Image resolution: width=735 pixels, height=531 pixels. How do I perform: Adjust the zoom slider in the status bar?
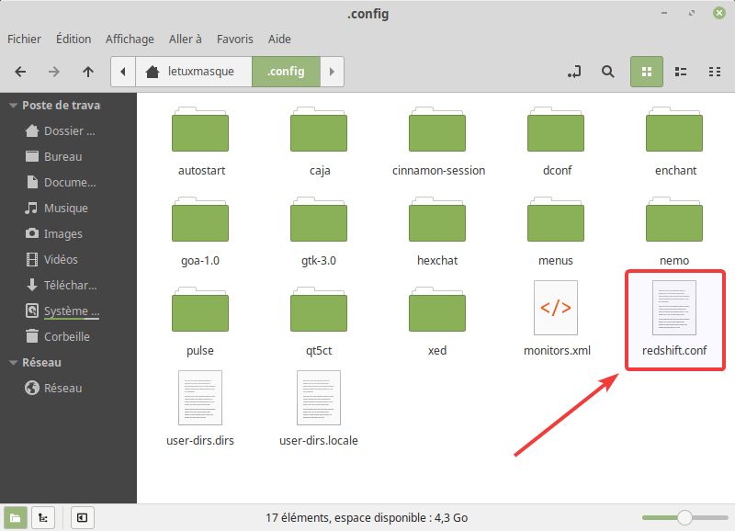pyautogui.click(x=684, y=518)
